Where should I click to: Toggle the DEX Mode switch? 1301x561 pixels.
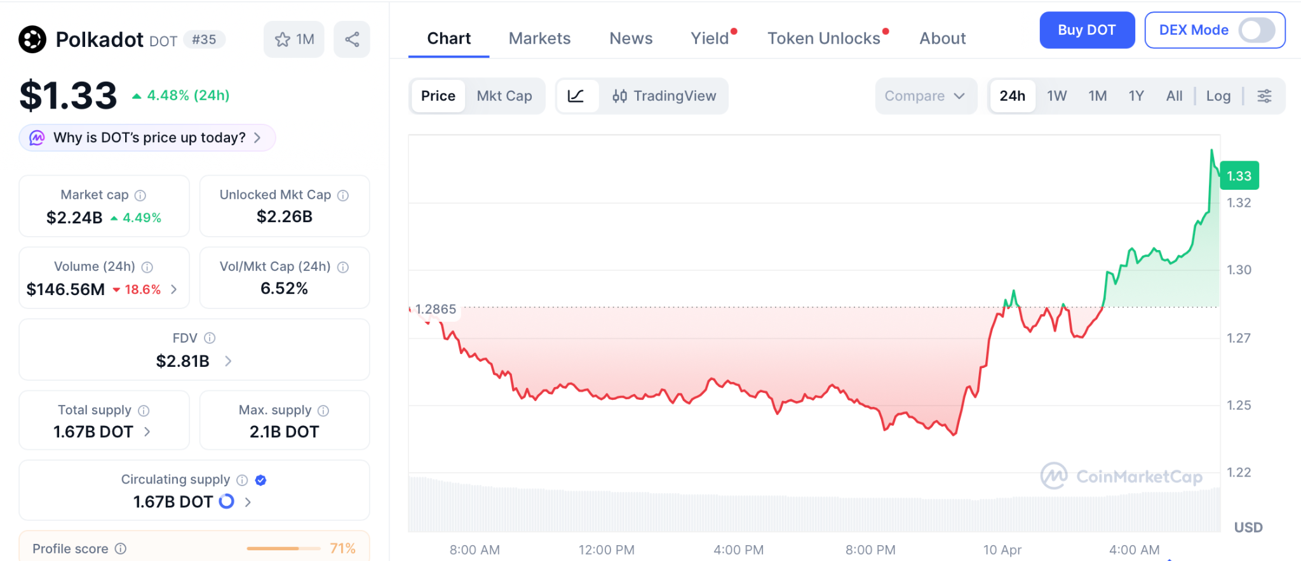coord(1257,30)
